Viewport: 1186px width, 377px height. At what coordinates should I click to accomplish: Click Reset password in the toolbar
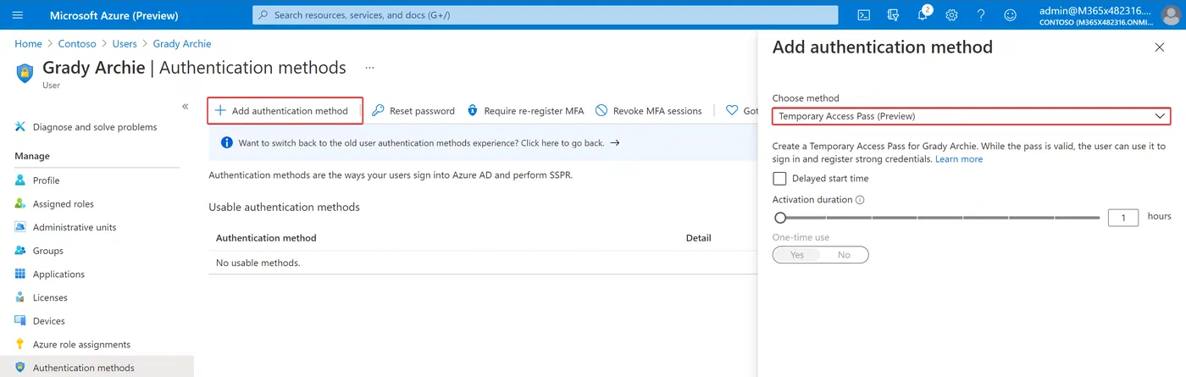413,111
